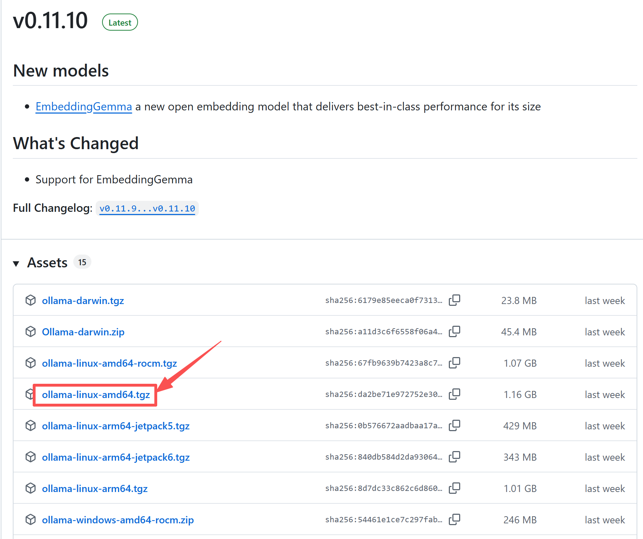643x539 pixels.
Task: Download Ollama-darwin.zip
Action: pyautogui.click(x=83, y=332)
